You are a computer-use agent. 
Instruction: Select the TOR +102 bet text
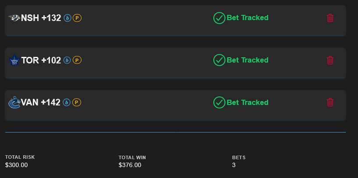[41, 60]
